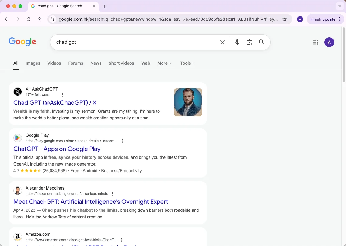Screen dimensions: 346x246
Task: Click the Google Play site name
Action: point(37,135)
